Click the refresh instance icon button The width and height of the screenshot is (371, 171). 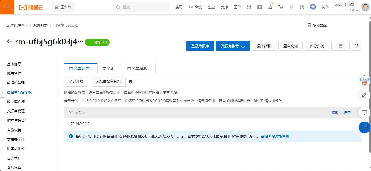click(x=356, y=46)
